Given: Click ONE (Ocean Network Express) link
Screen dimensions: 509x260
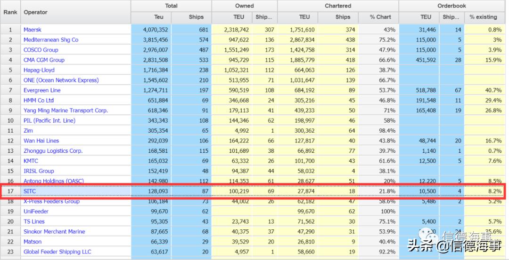Looking at the screenshot, I should 61,80.
